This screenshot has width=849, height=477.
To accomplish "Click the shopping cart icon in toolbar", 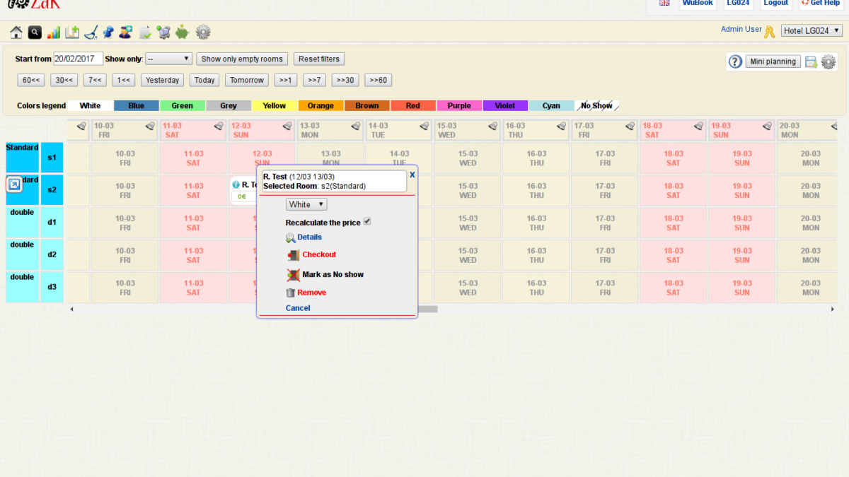I will tap(164, 32).
